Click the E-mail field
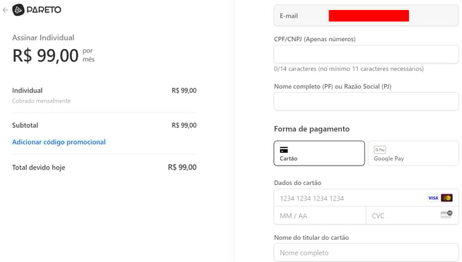 pyautogui.click(x=366, y=15)
